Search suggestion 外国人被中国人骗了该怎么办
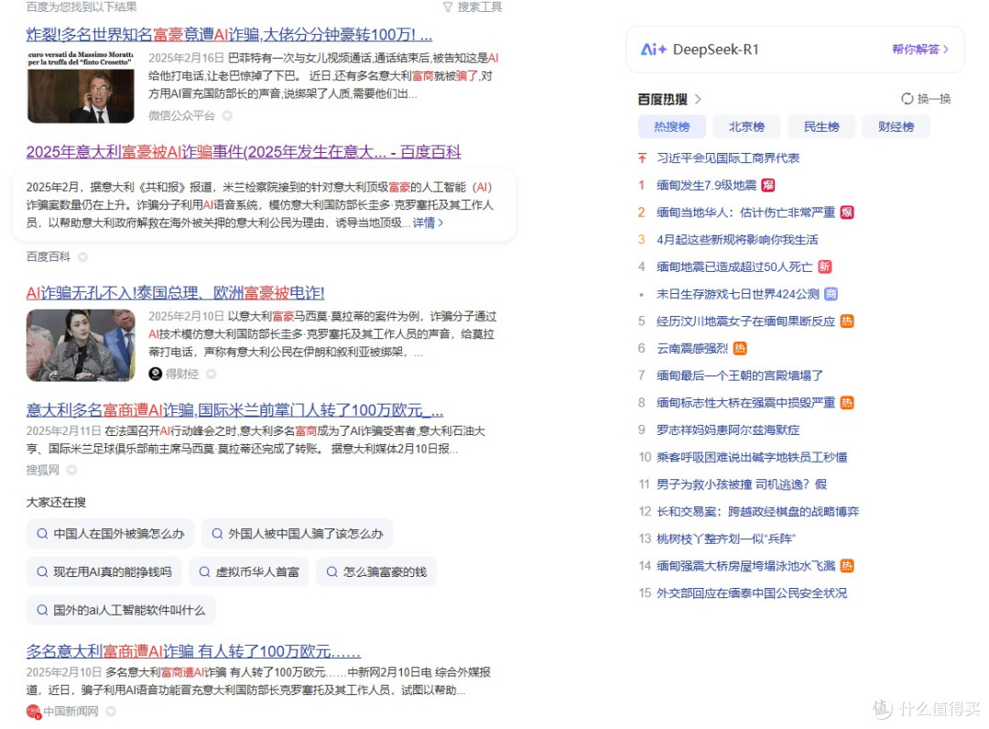 297,534
